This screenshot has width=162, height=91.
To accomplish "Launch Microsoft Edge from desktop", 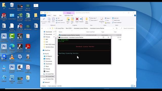I will tap(12, 48).
